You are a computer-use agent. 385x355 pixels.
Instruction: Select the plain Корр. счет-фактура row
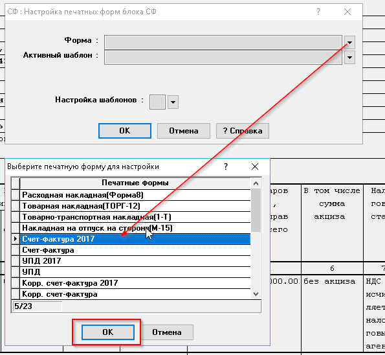135,294
